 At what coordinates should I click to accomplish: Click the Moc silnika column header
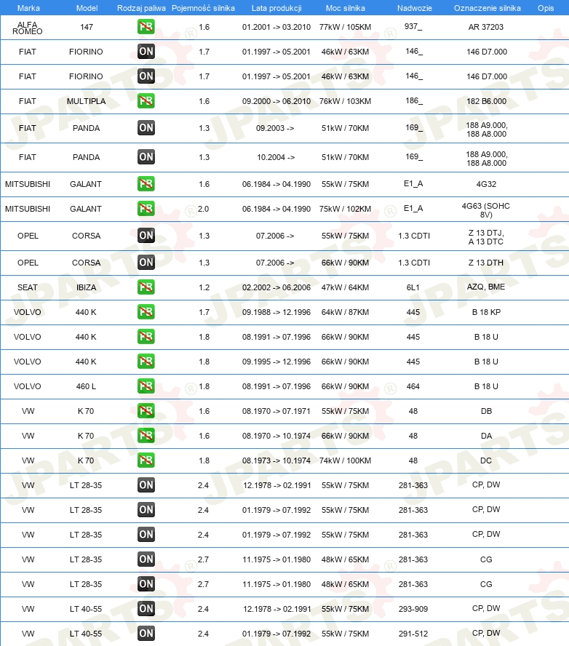(346, 8)
